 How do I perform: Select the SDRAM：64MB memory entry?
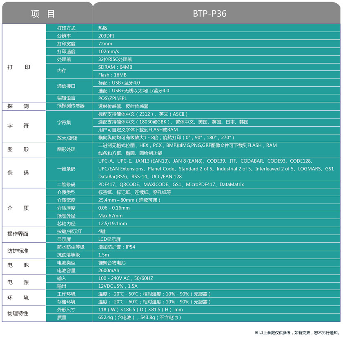click(115, 67)
